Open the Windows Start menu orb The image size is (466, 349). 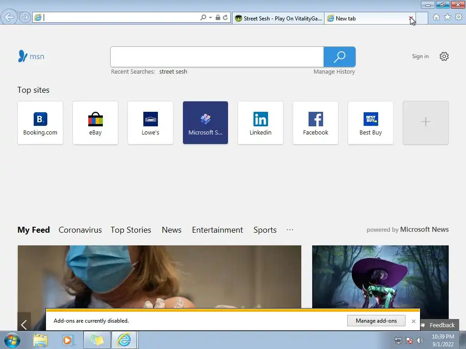pyautogui.click(x=12, y=340)
